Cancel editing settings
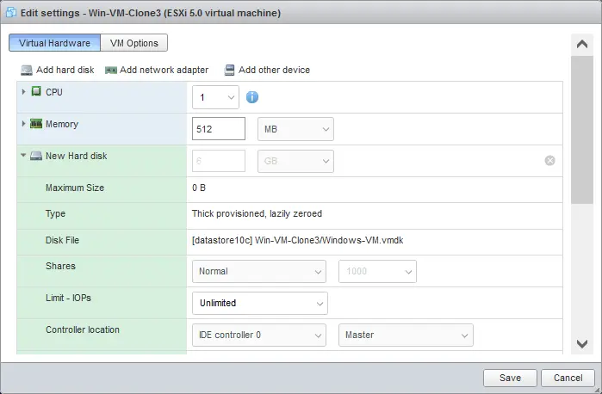The image size is (602, 394). pyautogui.click(x=568, y=378)
